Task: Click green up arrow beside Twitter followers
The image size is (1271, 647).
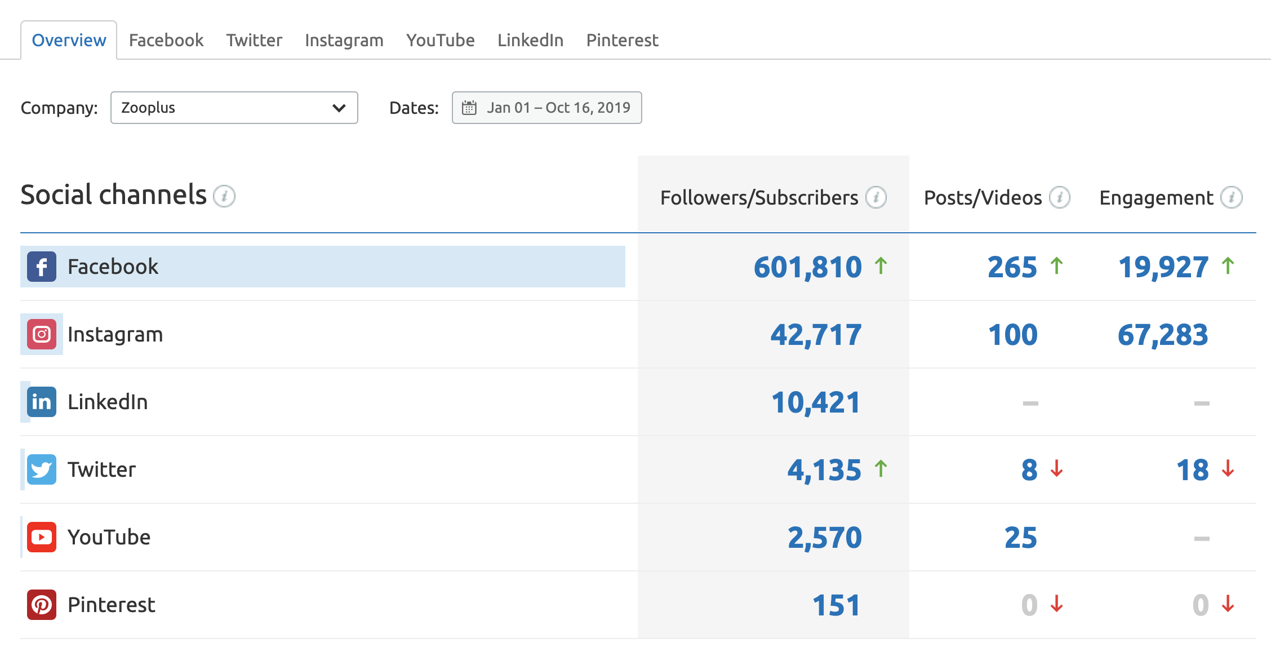Action: (881, 468)
